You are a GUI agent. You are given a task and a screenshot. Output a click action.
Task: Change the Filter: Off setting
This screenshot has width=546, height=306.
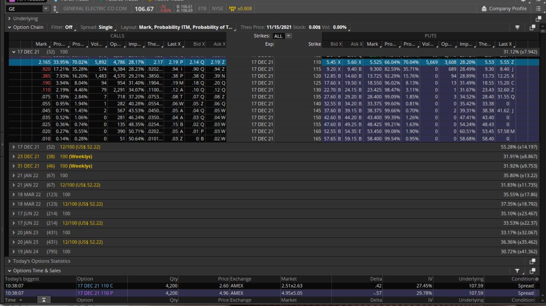pyautogui.click(x=61, y=27)
